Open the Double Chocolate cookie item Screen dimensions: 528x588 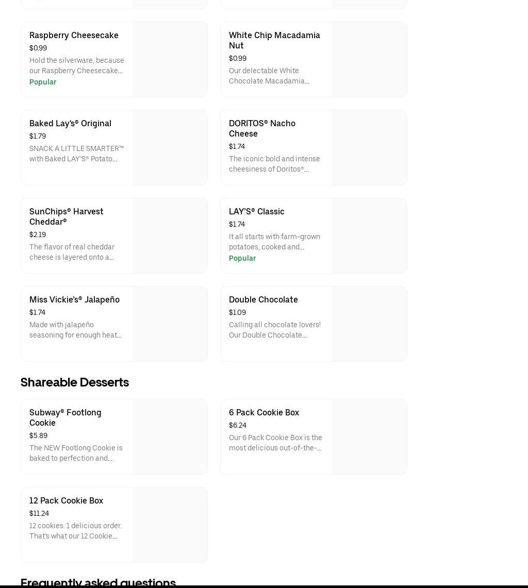263,300
